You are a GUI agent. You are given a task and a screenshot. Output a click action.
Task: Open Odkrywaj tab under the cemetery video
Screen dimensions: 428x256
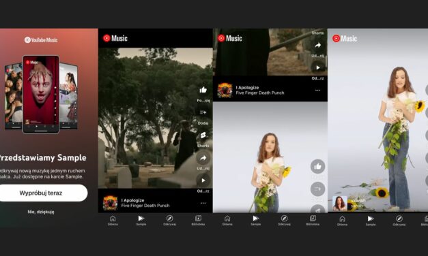click(x=169, y=221)
